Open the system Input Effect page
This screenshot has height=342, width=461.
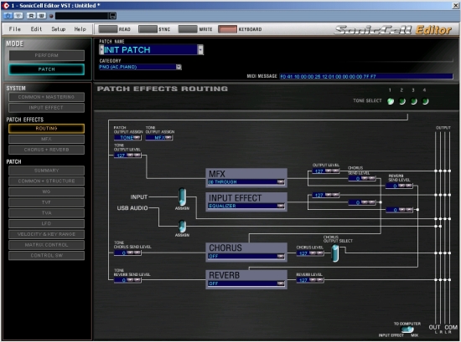pos(46,108)
